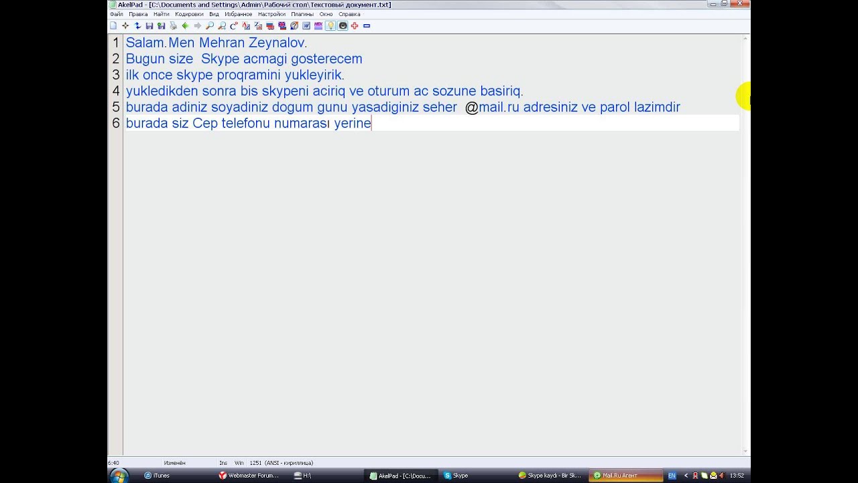The image size is (858, 483).
Task: Click the Replace icon with red circle
Action: 234,26
